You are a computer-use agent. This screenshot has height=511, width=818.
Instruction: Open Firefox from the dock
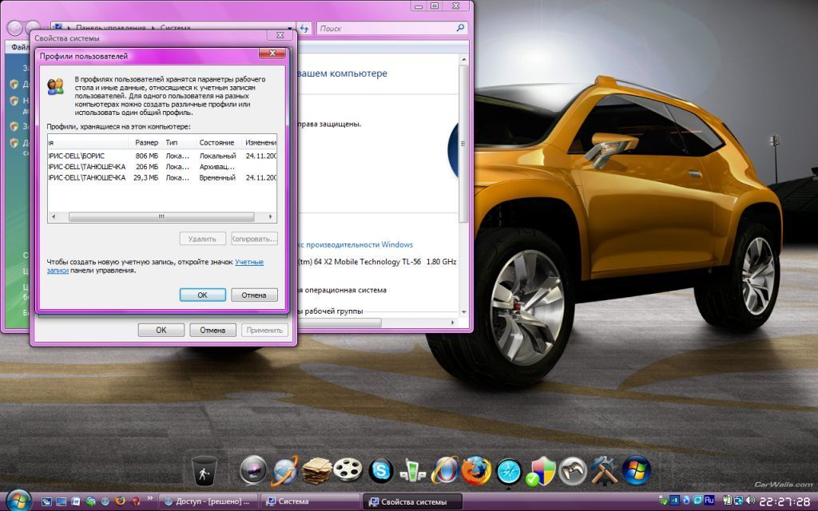click(476, 471)
